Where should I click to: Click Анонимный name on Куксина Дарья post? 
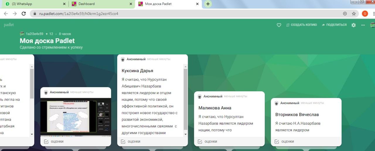pos(136,59)
